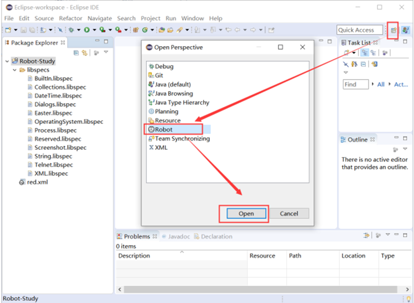Collapse the Robot-Study project node
414x303 pixels.
tap(7, 61)
